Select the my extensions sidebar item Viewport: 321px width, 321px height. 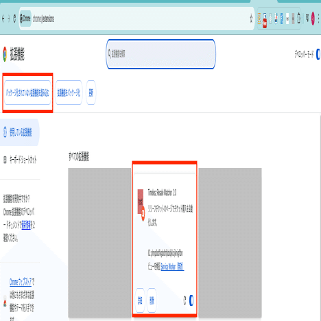tap(20, 132)
